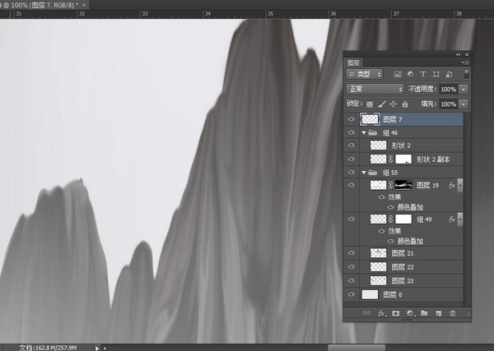Screen dimensions: 494x351
Task: Click fx icon on 图层 19
Action: pyautogui.click(x=452, y=185)
